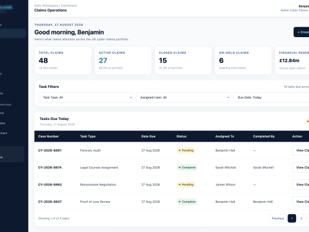Click the date due in the Forensic Audit row

pos(151,150)
